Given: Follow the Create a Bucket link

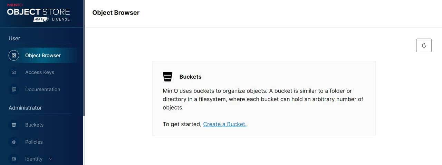Looking at the screenshot, I should pos(225,124).
